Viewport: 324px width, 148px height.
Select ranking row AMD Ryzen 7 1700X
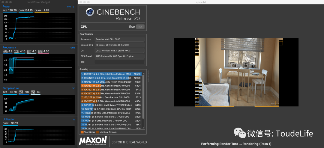pyautogui.click(x=111, y=105)
